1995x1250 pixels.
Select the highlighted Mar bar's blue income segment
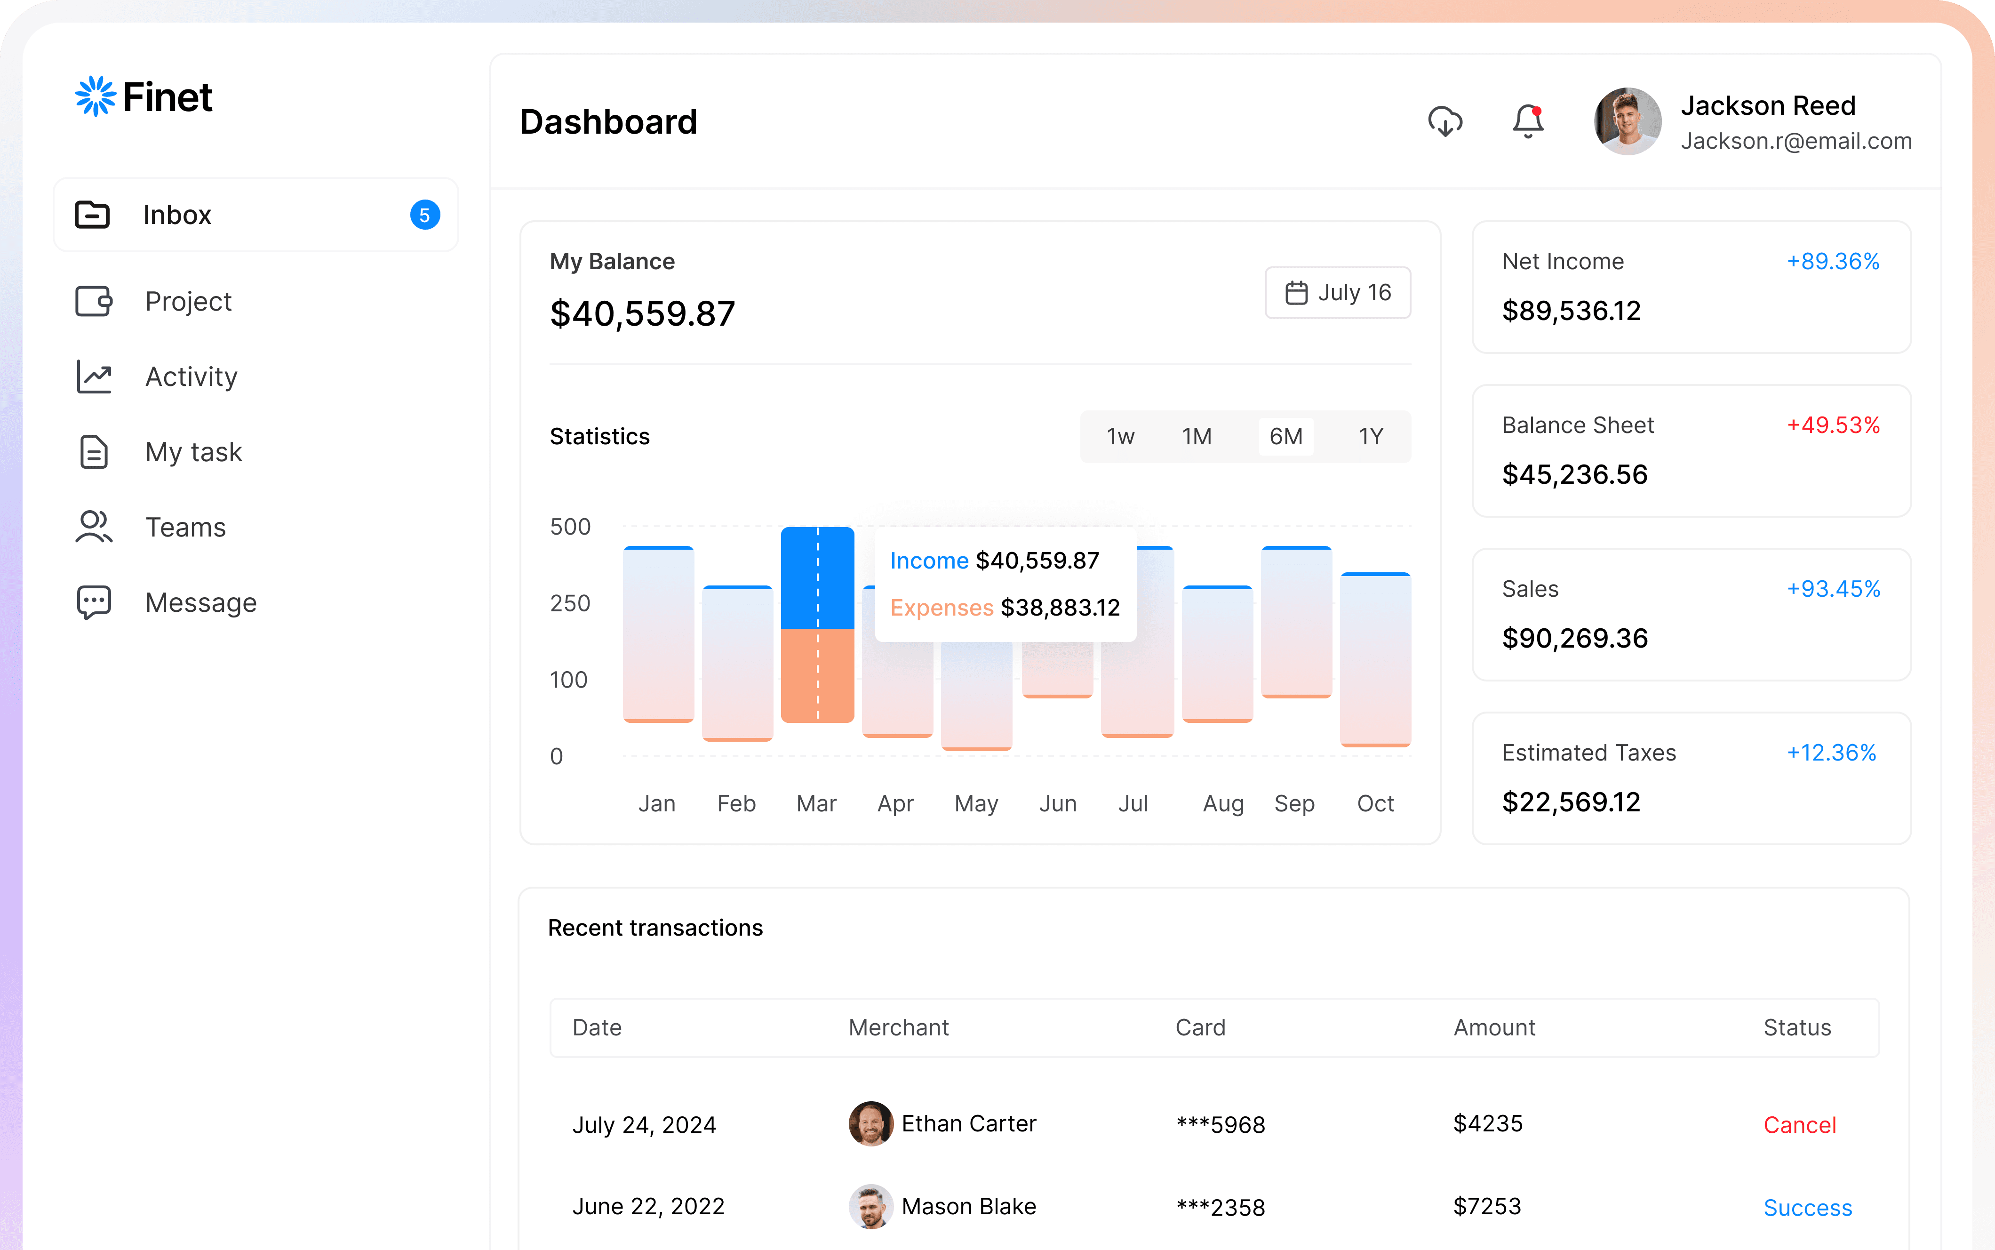tap(817, 578)
